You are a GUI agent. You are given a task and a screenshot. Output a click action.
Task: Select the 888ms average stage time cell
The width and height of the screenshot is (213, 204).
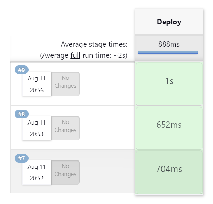coord(169,44)
